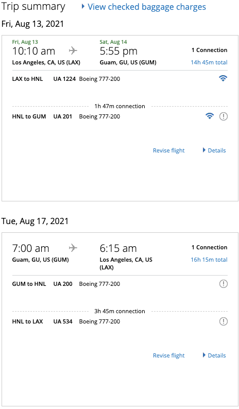Click the 3h 45m connection label
Screen dimensions: 239x409
(x=120, y=311)
